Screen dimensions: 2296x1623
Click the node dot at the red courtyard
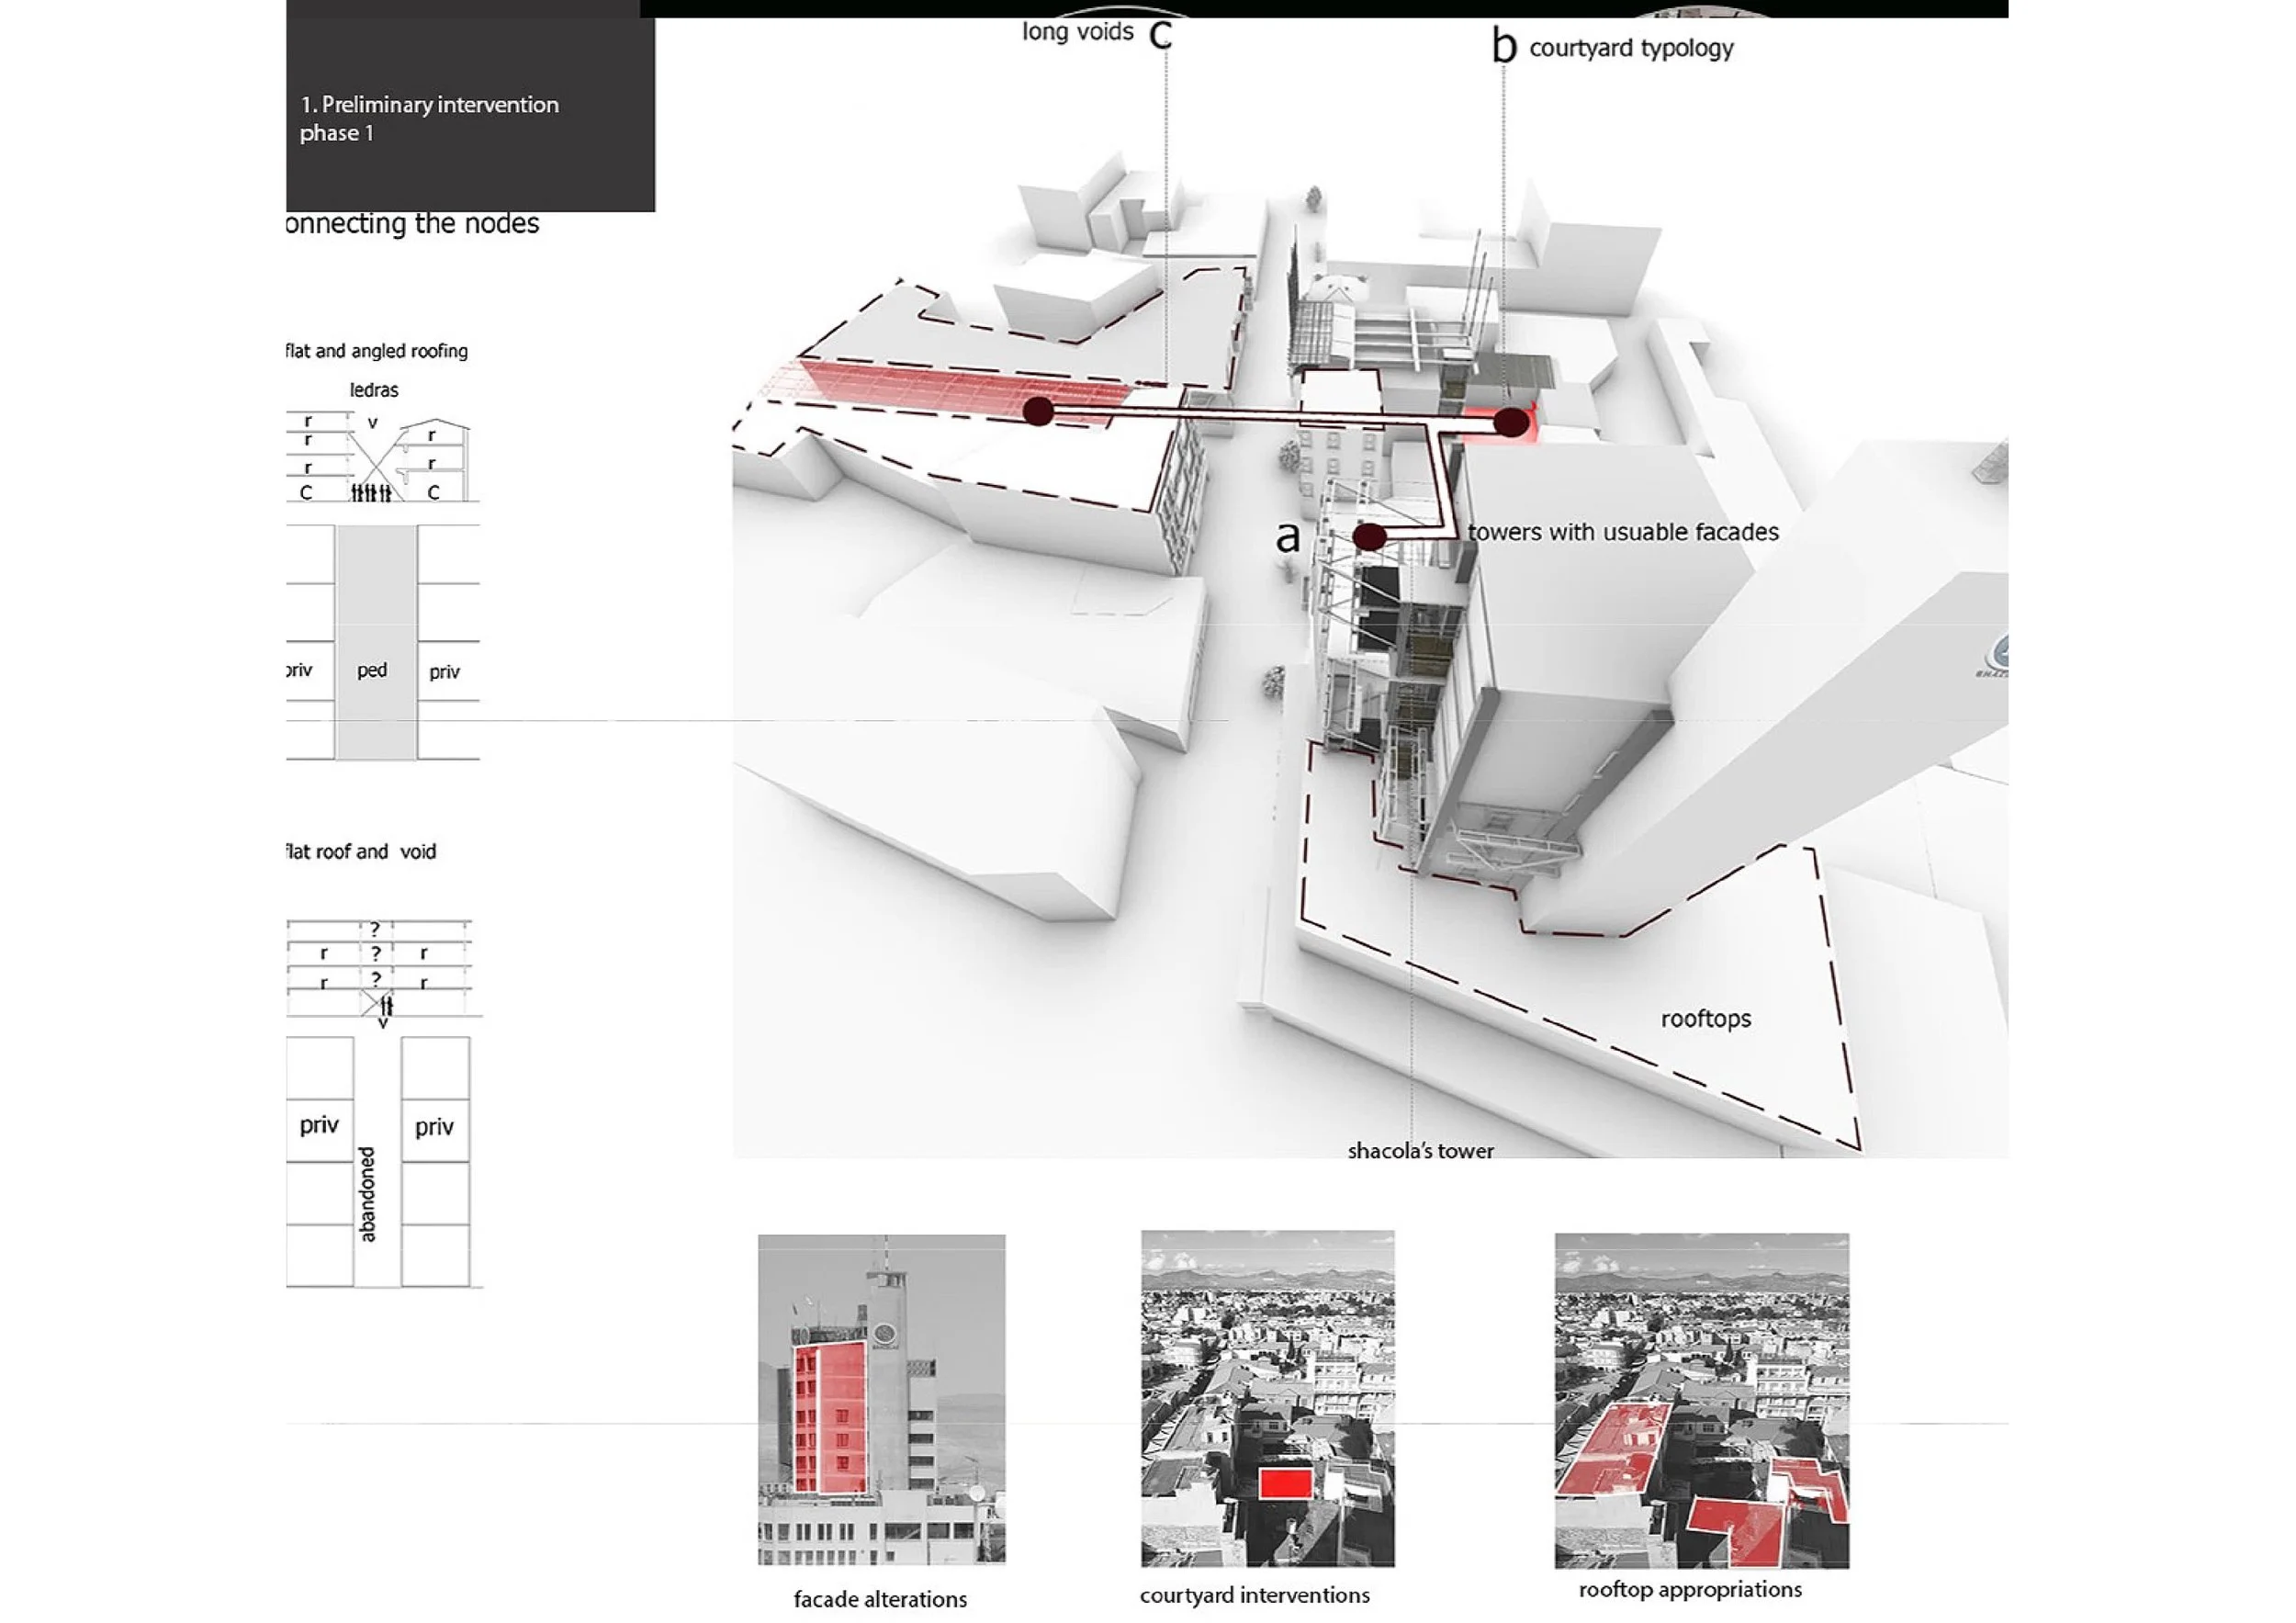pos(1510,422)
